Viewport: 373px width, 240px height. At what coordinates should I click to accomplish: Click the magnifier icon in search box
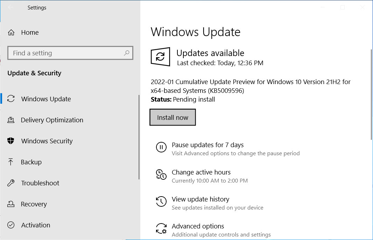(x=127, y=53)
